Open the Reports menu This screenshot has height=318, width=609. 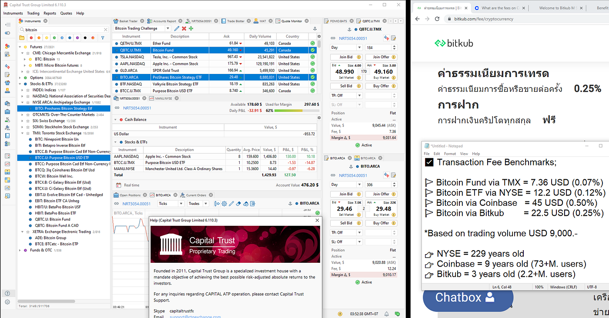tap(50, 13)
